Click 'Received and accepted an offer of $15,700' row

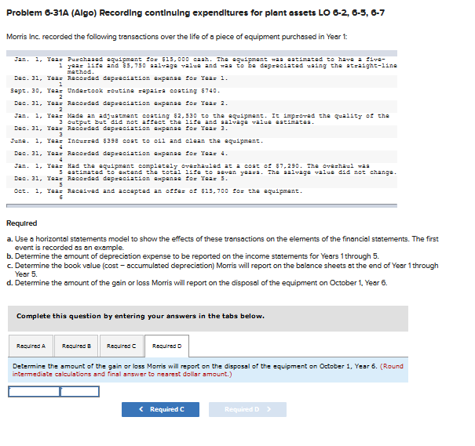[x=202, y=194]
